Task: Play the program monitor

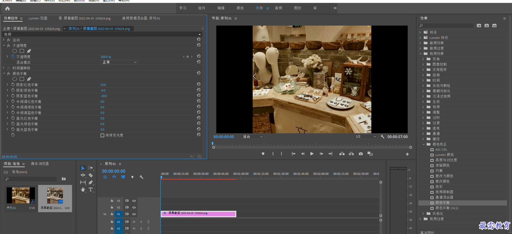Action: click(312, 154)
